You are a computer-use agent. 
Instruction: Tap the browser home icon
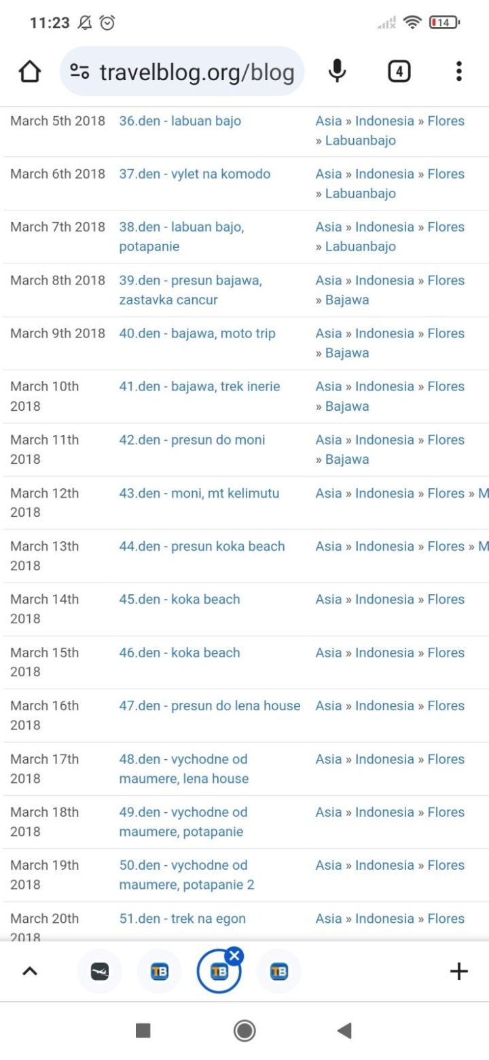(x=30, y=71)
